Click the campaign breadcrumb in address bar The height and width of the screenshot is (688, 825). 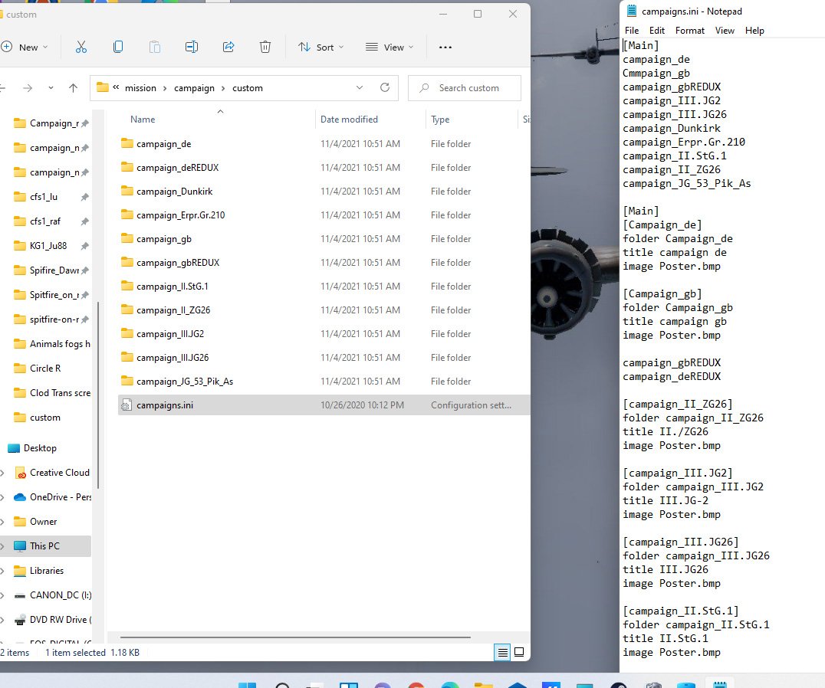[x=194, y=88]
